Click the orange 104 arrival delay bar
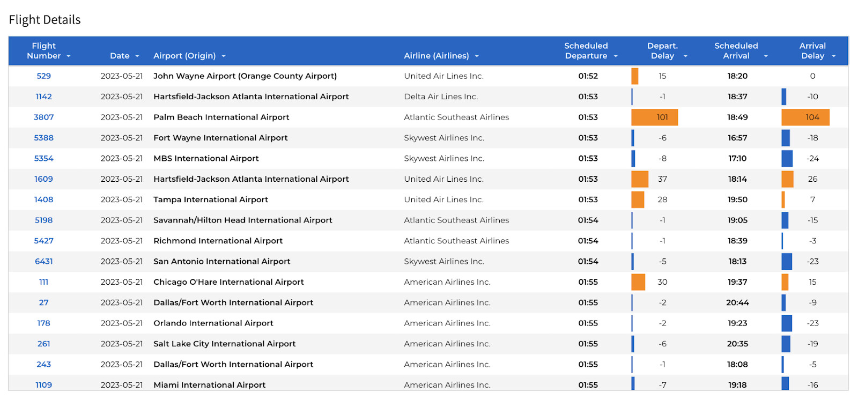 click(x=805, y=117)
